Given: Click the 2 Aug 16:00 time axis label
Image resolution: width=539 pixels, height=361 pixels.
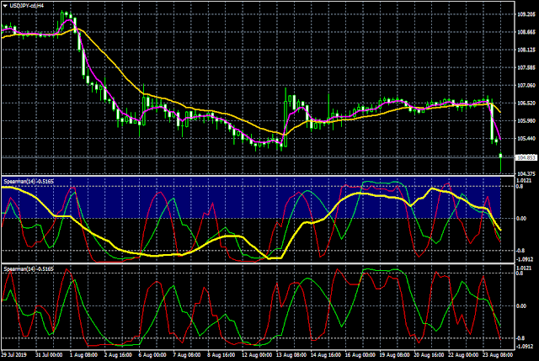Looking at the screenshot, I should pos(118,355).
